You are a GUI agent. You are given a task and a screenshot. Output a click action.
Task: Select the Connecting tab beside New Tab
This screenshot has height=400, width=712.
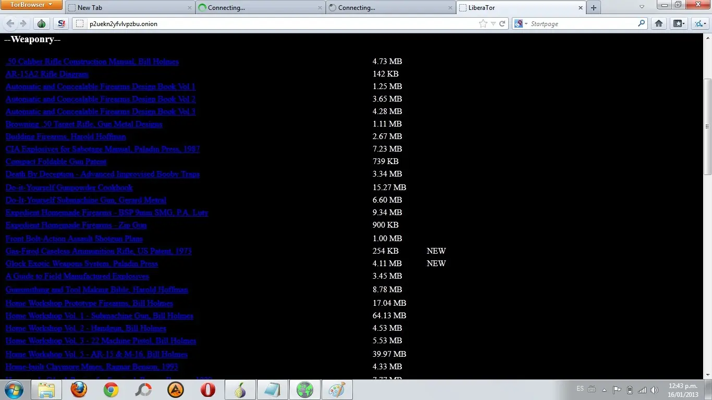tap(261, 8)
